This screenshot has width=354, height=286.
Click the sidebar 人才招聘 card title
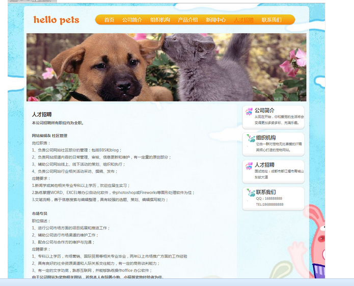(265, 165)
